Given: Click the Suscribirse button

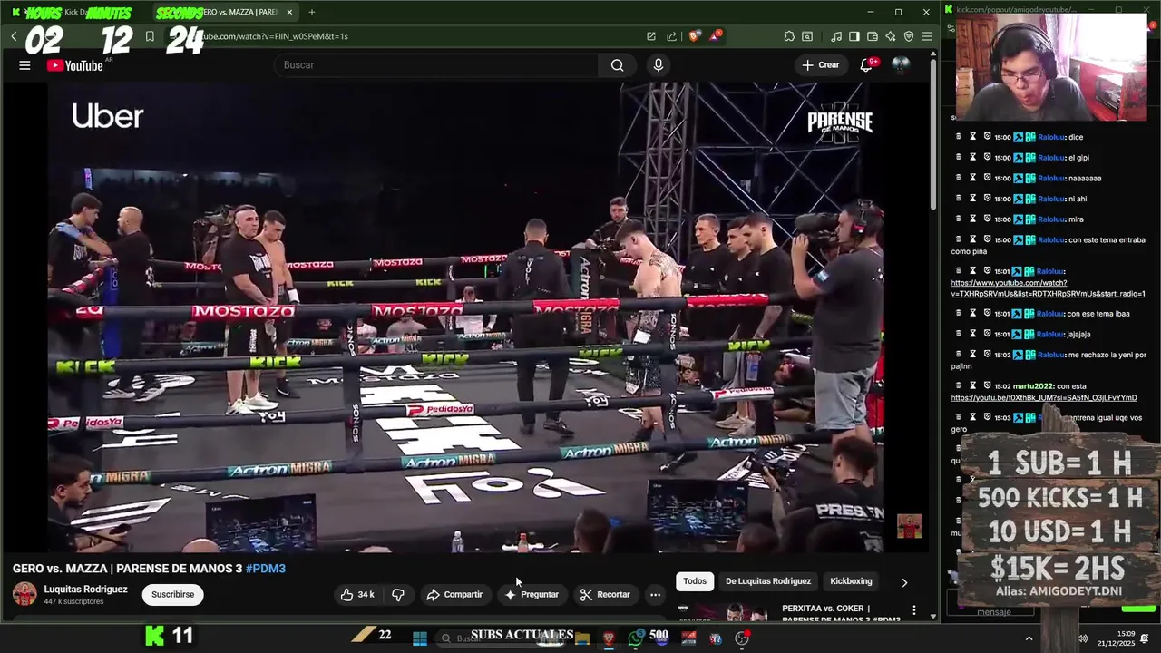Looking at the screenshot, I should tap(172, 595).
